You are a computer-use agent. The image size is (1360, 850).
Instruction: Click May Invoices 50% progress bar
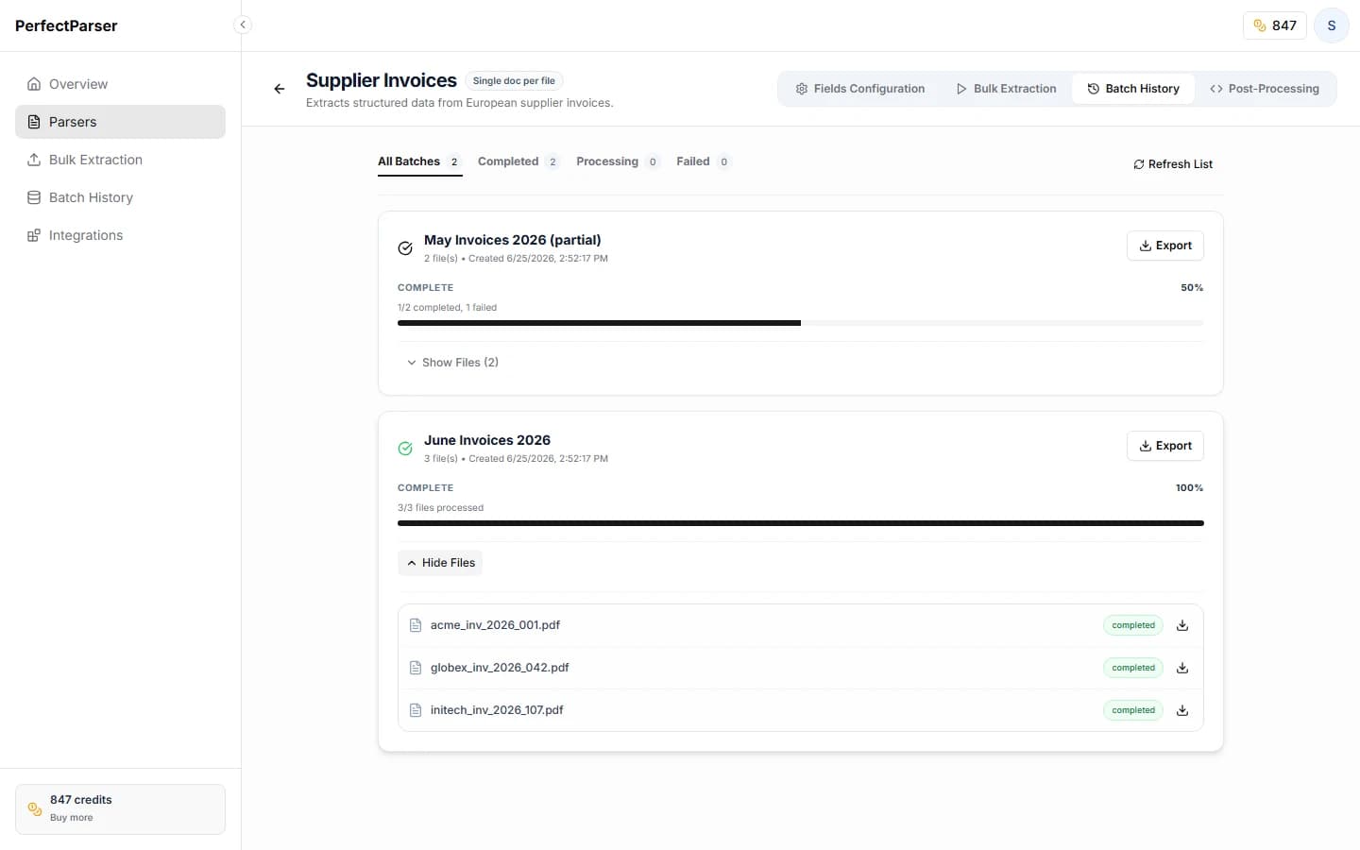click(x=801, y=323)
